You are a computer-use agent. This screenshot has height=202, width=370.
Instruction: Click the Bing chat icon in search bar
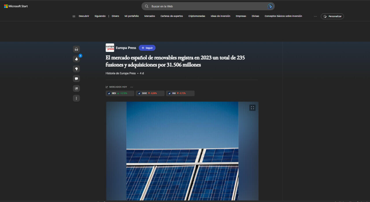tap(270, 6)
